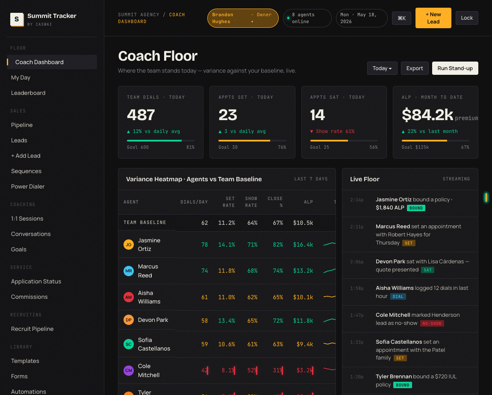Click Sofia Castellanos' SC avatar
The height and width of the screenshot is (395, 492).
[x=129, y=344]
